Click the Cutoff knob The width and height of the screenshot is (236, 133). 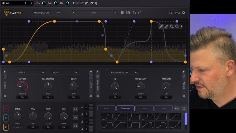tap(22, 86)
